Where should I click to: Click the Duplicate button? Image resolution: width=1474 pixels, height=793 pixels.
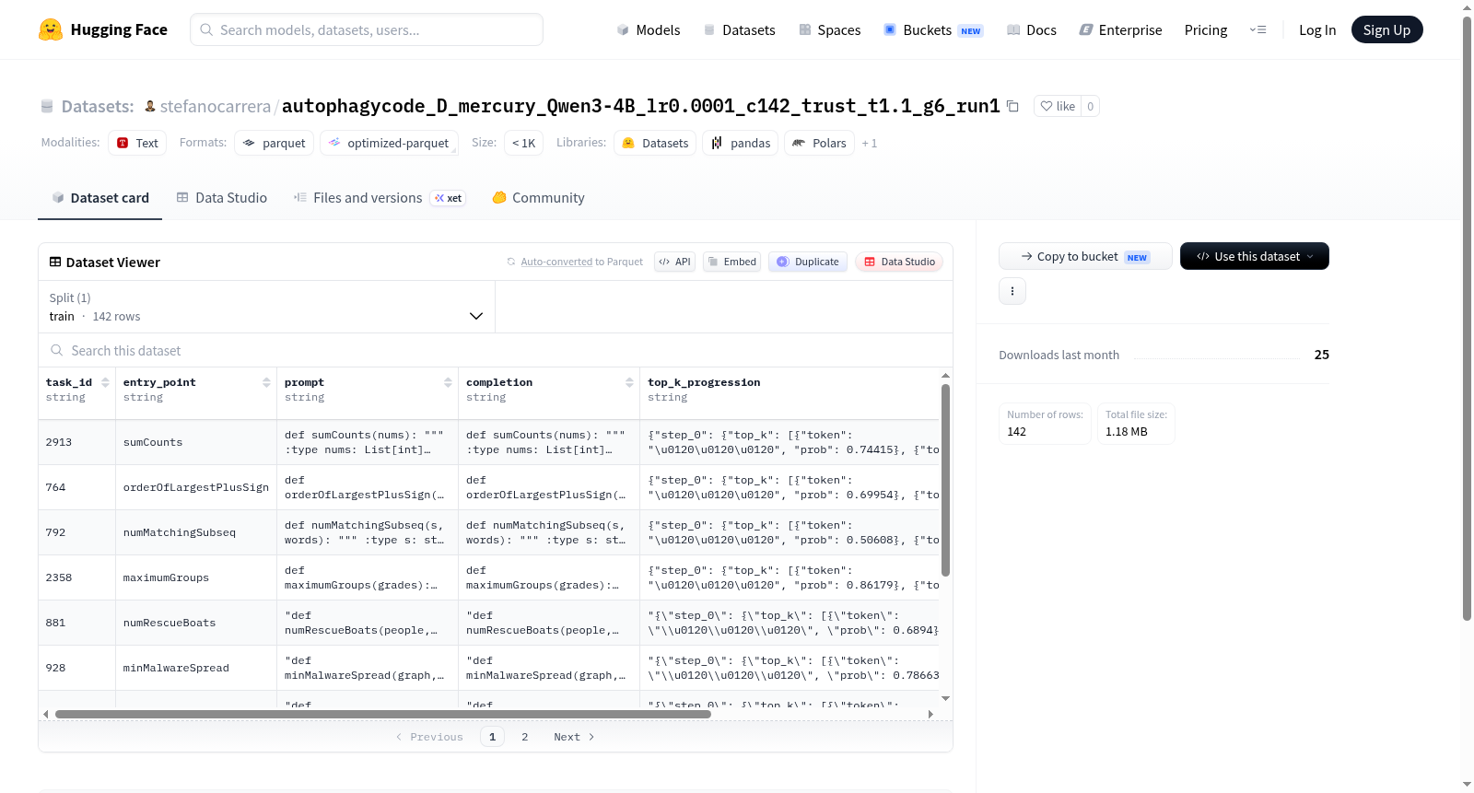808,262
